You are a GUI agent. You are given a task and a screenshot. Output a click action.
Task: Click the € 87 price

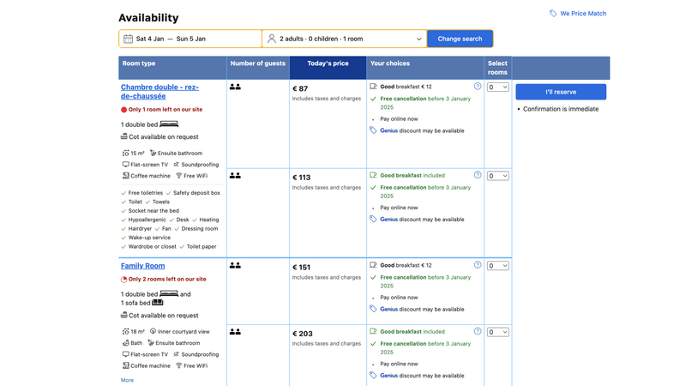click(x=300, y=89)
